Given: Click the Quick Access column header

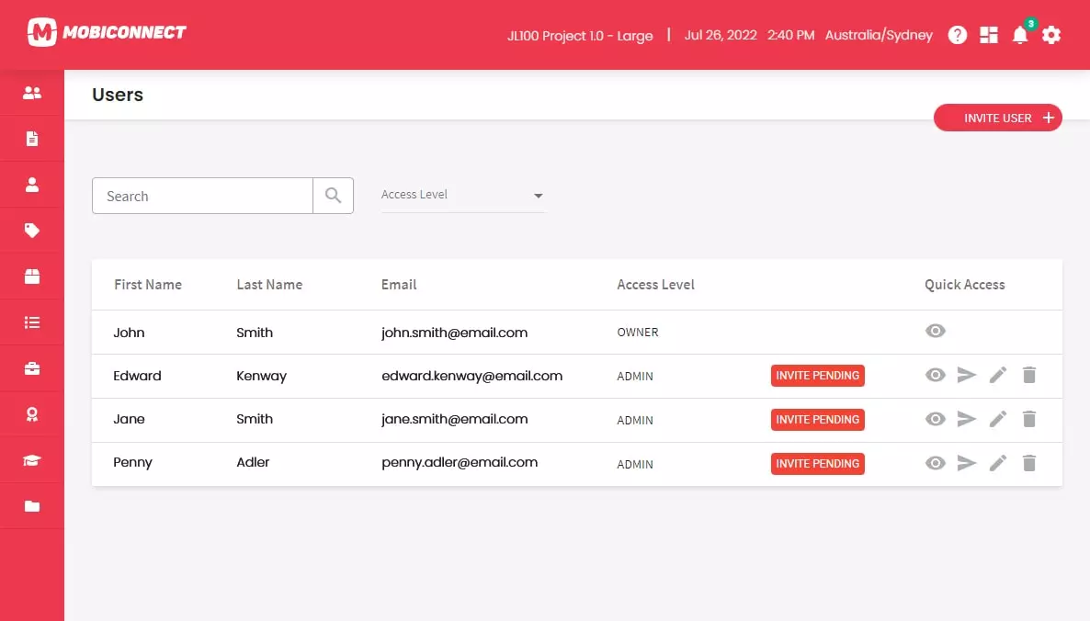Looking at the screenshot, I should (964, 284).
